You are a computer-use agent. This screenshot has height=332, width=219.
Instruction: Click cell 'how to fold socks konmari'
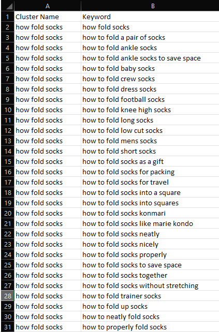coord(150,213)
